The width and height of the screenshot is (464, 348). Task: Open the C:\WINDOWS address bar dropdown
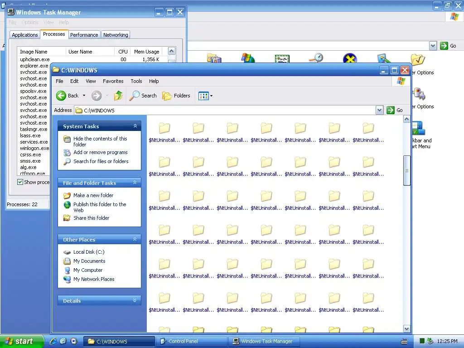379,111
